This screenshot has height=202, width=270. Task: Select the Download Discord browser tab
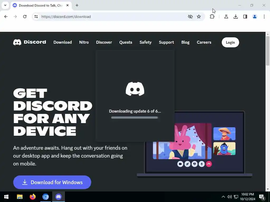pos(41,6)
